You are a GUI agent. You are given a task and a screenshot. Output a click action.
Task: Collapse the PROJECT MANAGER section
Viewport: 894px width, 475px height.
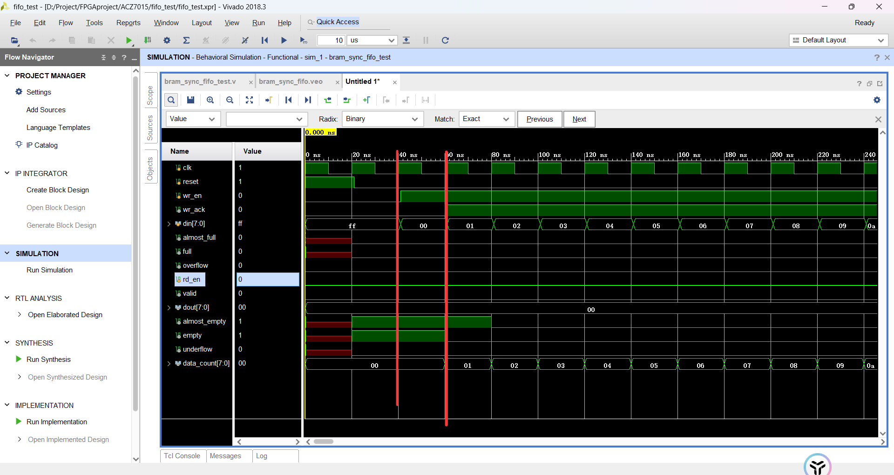pyautogui.click(x=7, y=75)
